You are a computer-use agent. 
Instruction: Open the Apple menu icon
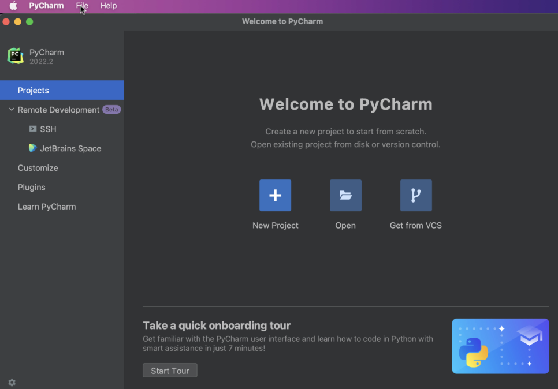[13, 6]
